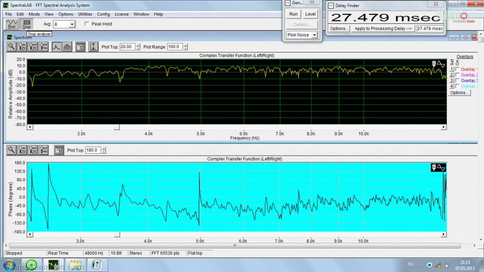
Task: Enable Overlay 1 checkbox
Action: 458,69
